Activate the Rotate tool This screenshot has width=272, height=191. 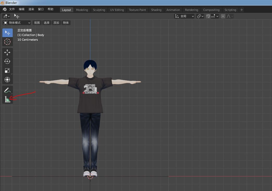click(x=7, y=61)
